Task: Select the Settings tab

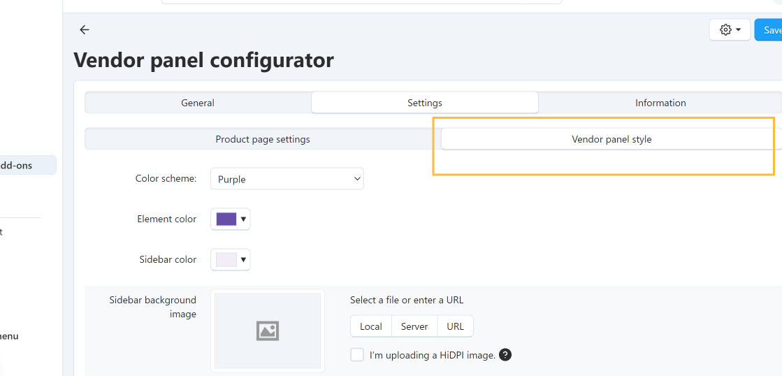Action: (425, 103)
